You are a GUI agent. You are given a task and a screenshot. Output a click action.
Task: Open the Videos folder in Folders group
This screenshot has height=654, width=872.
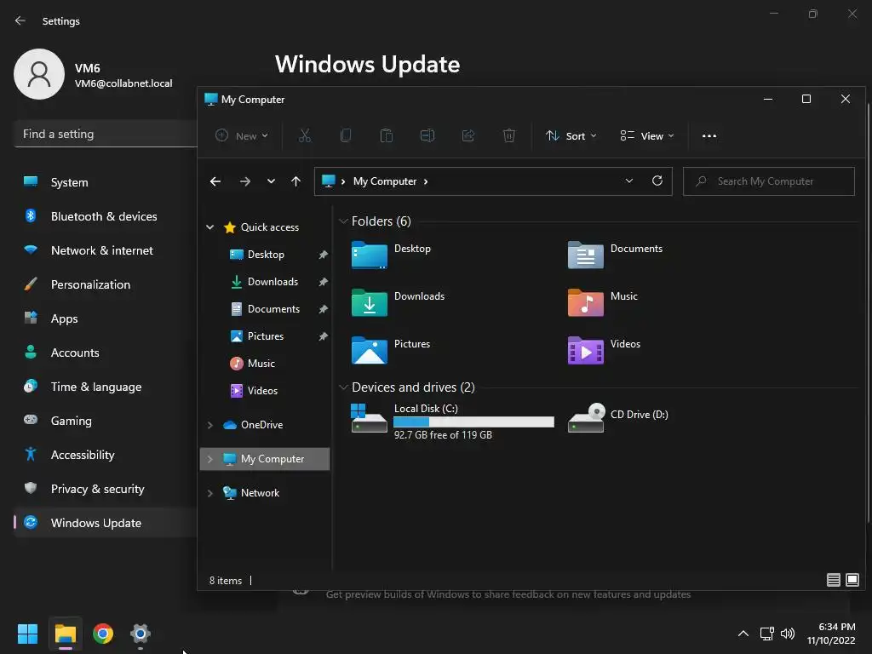[605, 350]
